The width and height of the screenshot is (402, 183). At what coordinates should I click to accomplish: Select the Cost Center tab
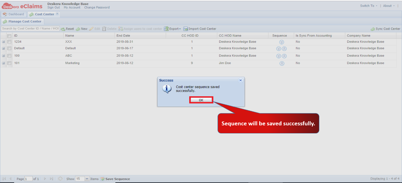(44, 14)
